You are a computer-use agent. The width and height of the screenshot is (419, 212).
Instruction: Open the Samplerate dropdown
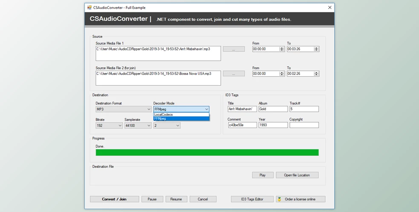click(x=138, y=126)
